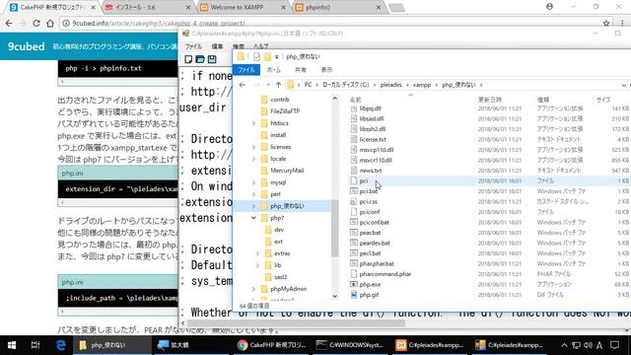
Task: Expand the phpMyAdmin folder node
Action: [253, 289]
